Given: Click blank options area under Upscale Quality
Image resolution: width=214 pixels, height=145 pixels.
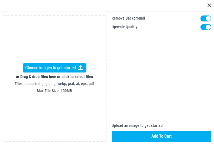Looking at the screenshot, I should coord(161,73).
